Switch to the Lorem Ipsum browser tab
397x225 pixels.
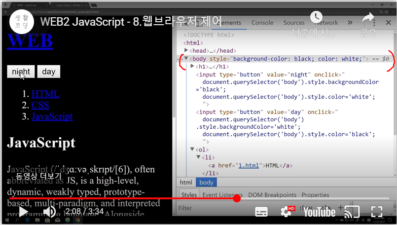[x=70, y=5]
